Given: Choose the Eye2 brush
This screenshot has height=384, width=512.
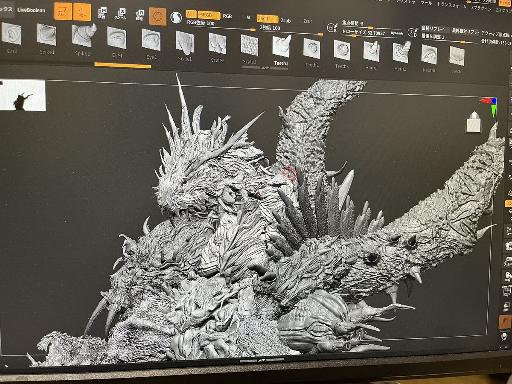Looking at the screenshot, I should tap(151, 39).
